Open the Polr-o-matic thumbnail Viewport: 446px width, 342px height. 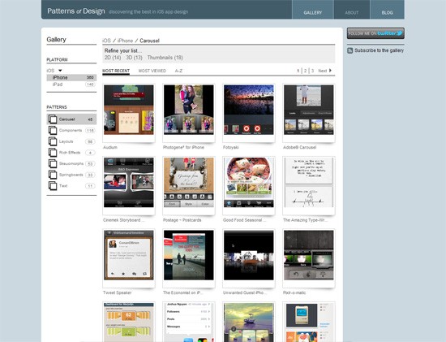(309, 255)
